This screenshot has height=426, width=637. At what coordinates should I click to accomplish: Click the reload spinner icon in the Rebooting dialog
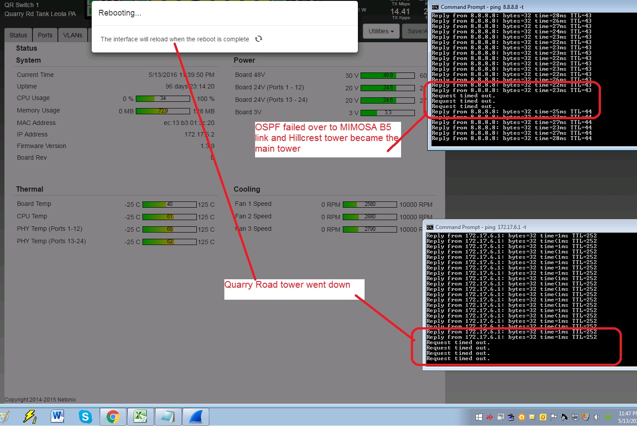point(259,39)
